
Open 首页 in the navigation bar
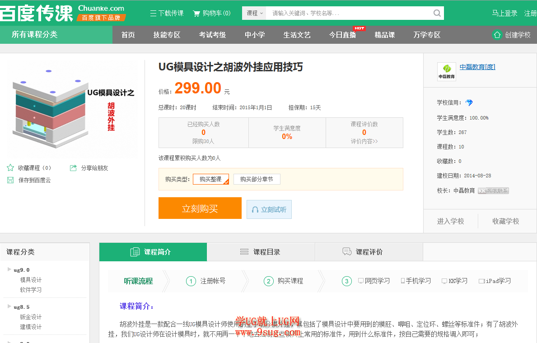click(128, 35)
